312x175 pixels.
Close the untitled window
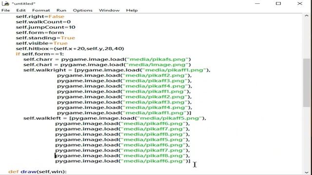(300, 3)
